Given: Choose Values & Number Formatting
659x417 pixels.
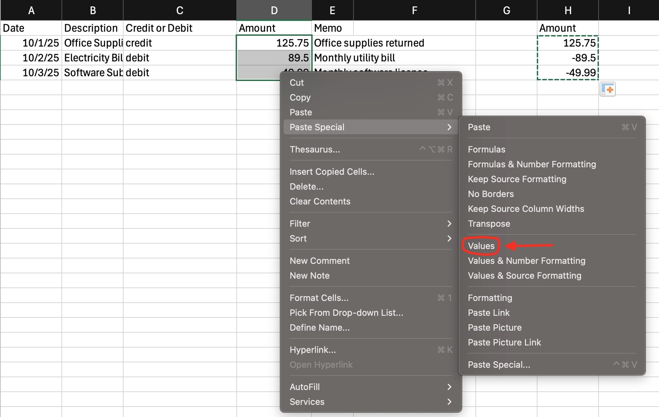Looking at the screenshot, I should pyautogui.click(x=552, y=261).
